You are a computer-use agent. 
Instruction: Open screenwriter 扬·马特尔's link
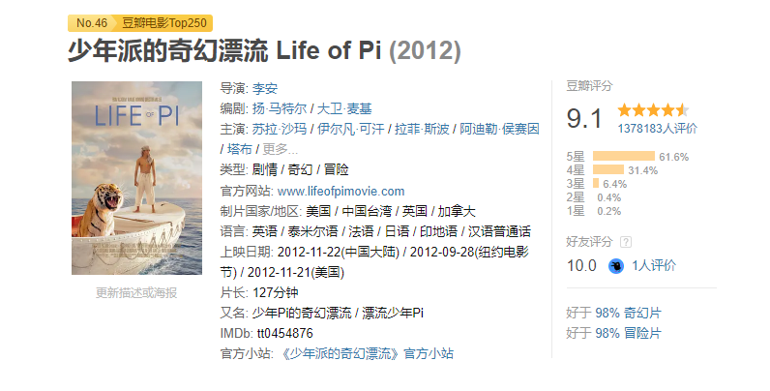pos(280,108)
